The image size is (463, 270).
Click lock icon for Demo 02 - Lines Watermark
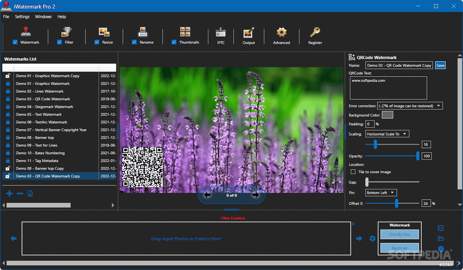tap(7, 91)
